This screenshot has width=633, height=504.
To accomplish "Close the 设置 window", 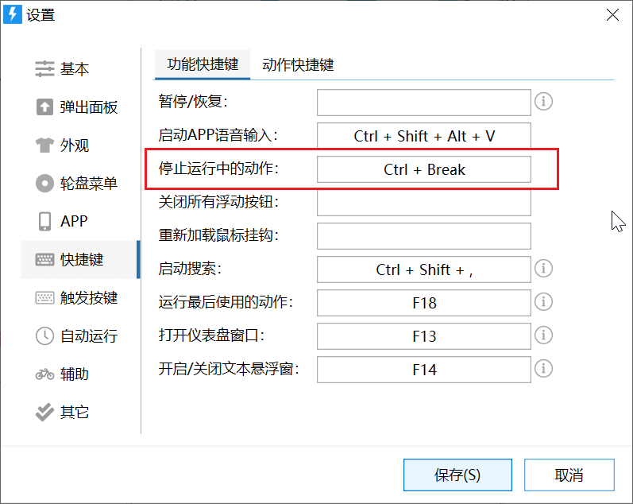I will coord(612,15).
